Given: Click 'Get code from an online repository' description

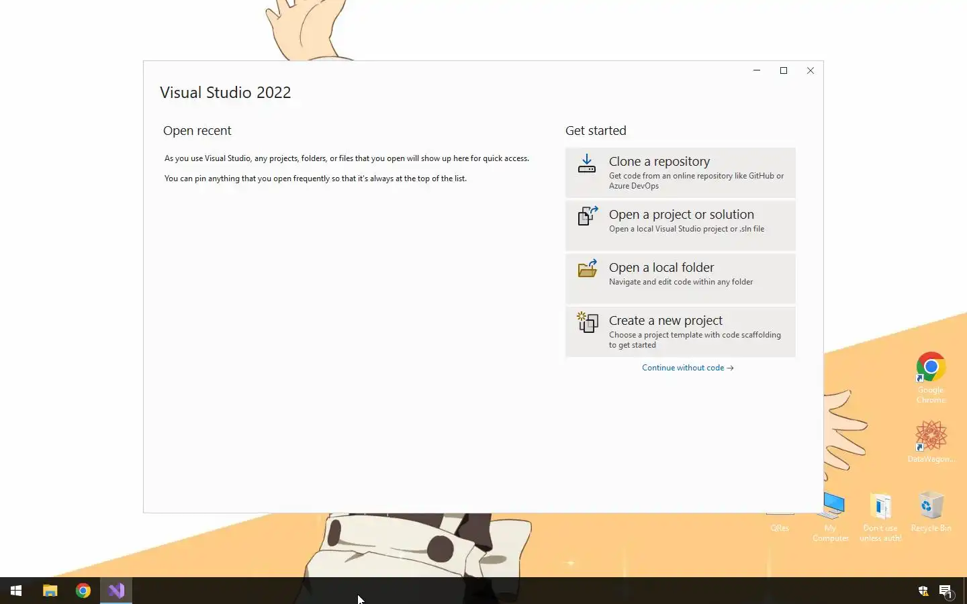Looking at the screenshot, I should [696, 181].
